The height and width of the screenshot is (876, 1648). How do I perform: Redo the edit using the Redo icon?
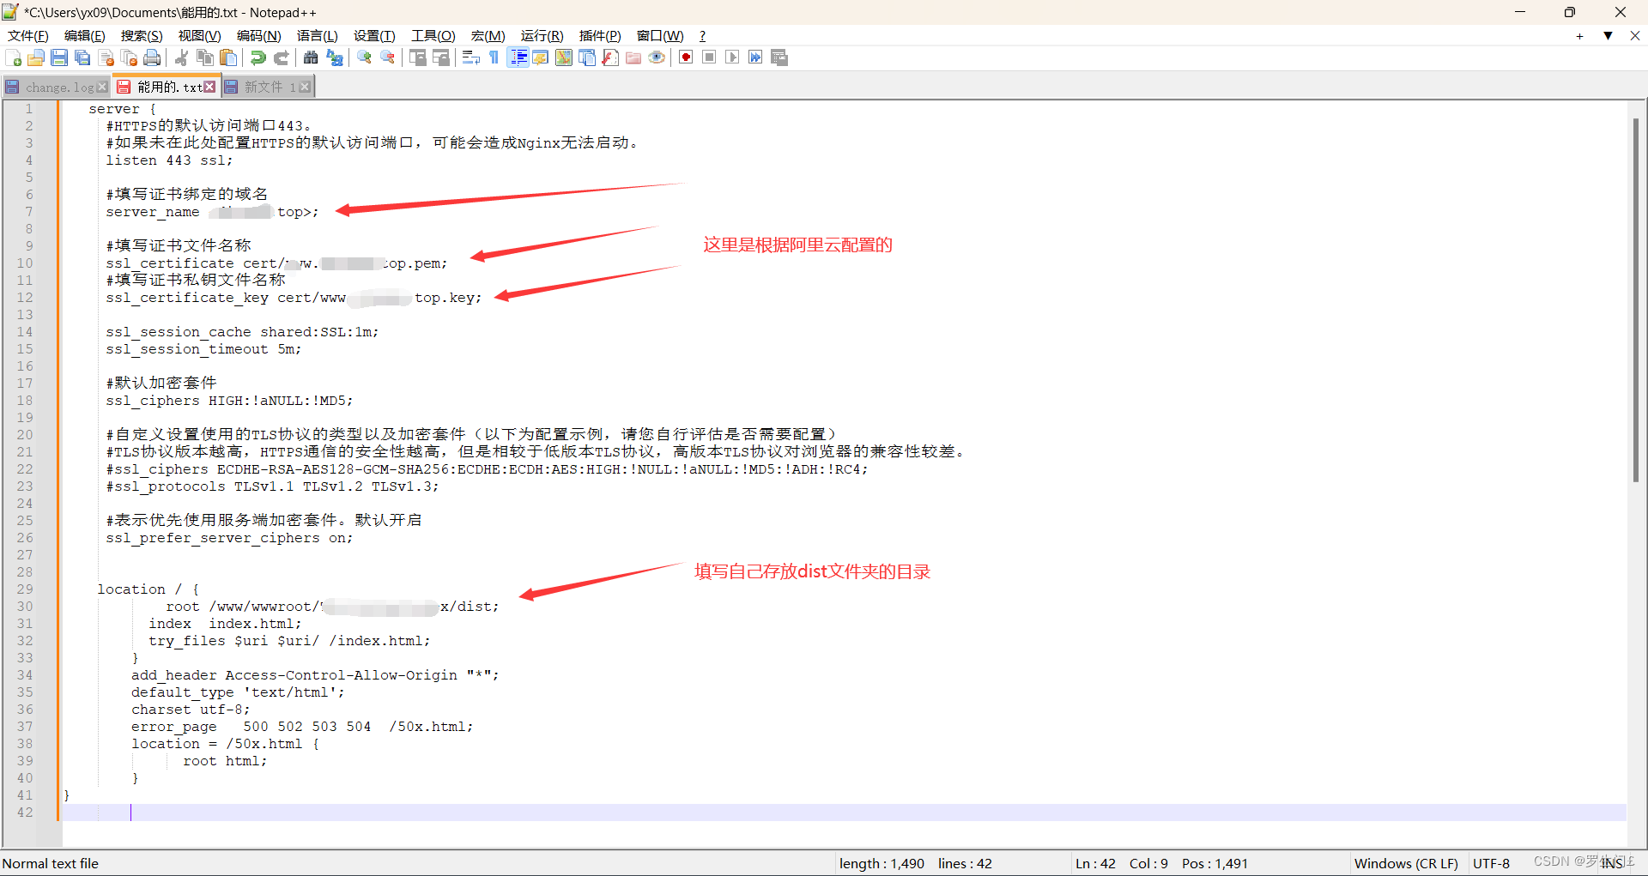281,57
